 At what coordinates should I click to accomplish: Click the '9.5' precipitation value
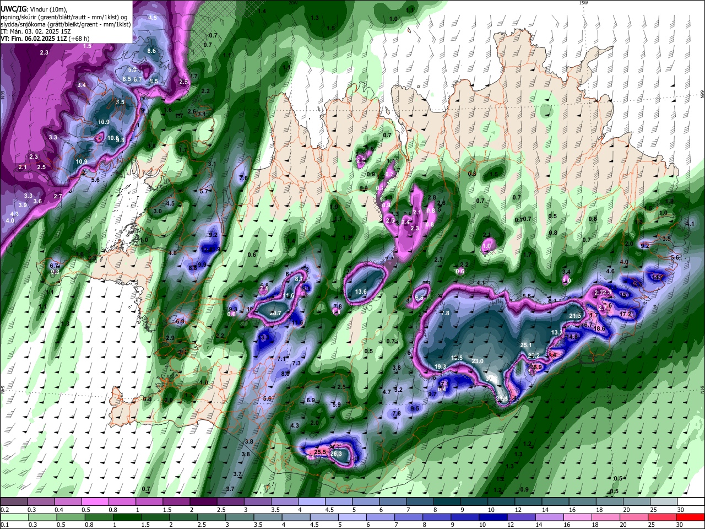click(x=415, y=408)
